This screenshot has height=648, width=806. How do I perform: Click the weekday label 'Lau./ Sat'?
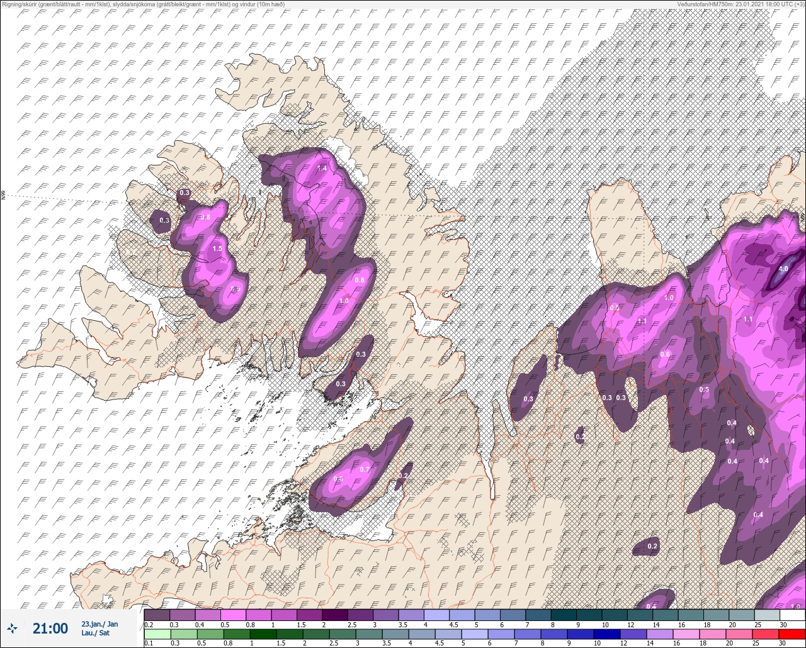tap(95, 633)
